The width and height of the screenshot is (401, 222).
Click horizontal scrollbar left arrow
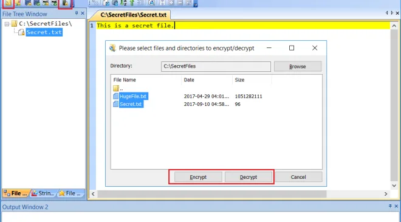pyautogui.click(x=93, y=194)
